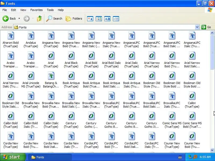Image resolution: width=215 pixels, height=161 pixels.
Task: Click the green Back arrow icon
Action: [x=5, y=19]
